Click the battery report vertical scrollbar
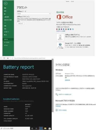 pyautogui.click(x=53, y=86)
